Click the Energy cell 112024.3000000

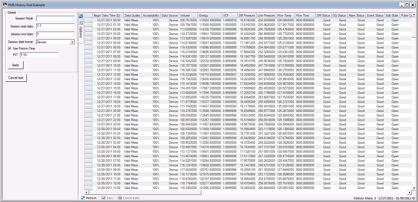(210, 20)
